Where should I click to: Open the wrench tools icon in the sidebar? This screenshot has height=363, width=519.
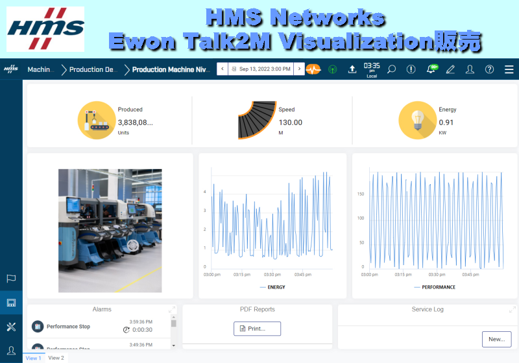point(11,327)
